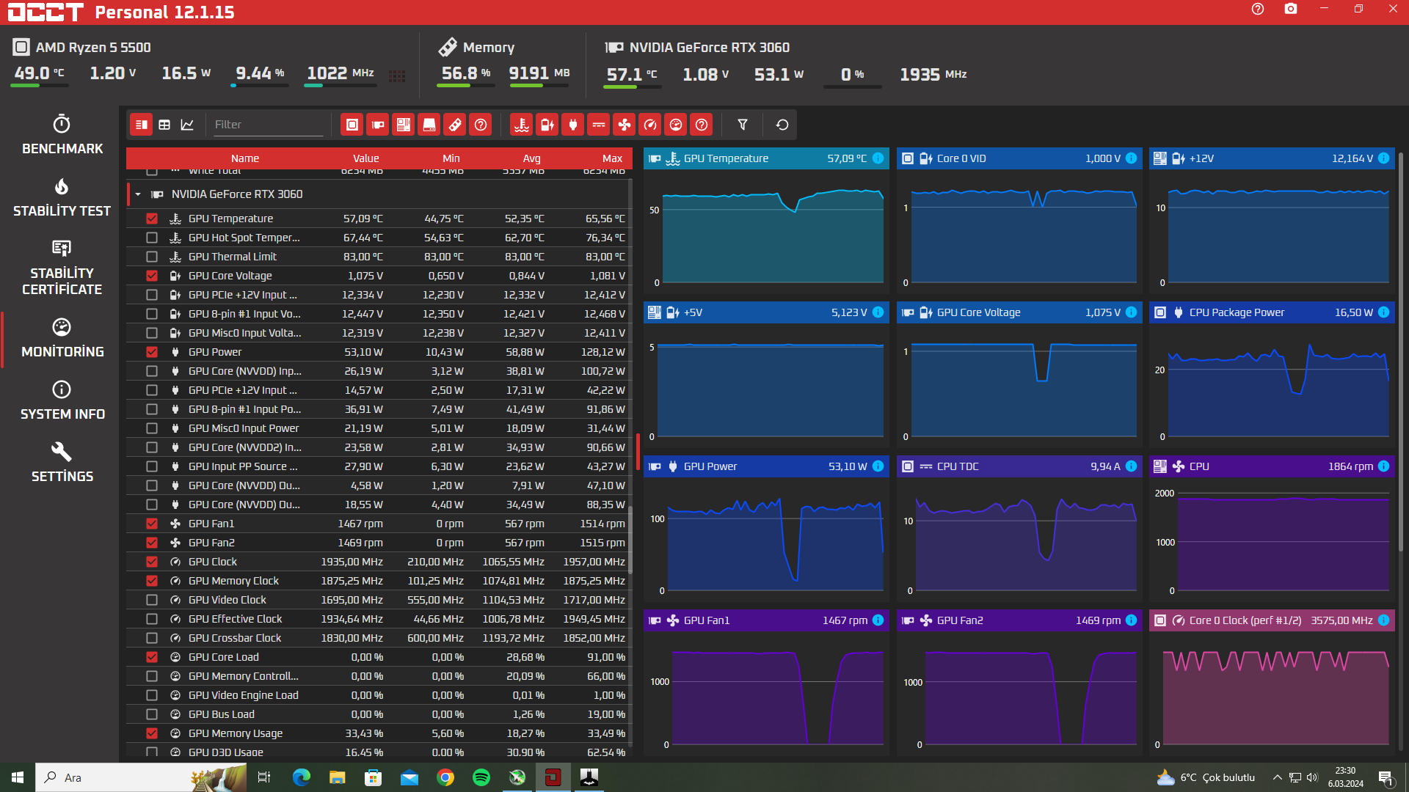This screenshot has height=792, width=1409.
Task: Open info for the GPU Fan2 graph
Action: click(x=1131, y=620)
